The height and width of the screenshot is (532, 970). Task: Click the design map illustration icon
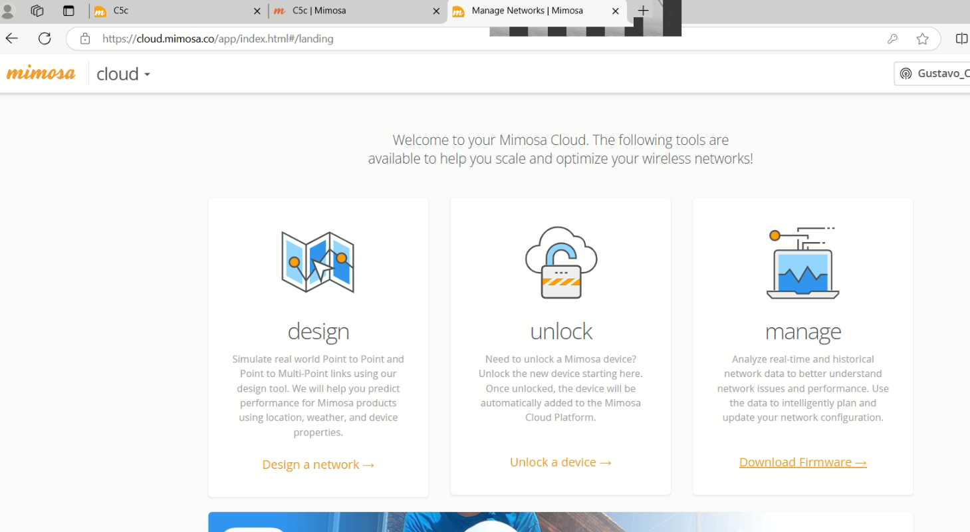coord(318,262)
